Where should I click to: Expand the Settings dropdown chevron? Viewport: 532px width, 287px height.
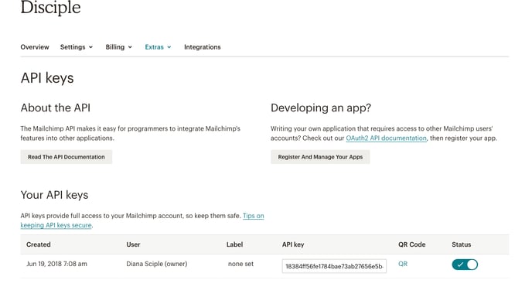pos(90,47)
